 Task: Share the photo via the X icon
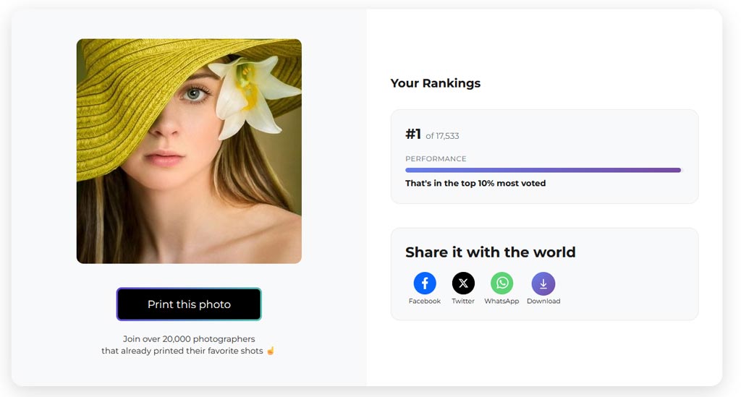click(x=463, y=283)
